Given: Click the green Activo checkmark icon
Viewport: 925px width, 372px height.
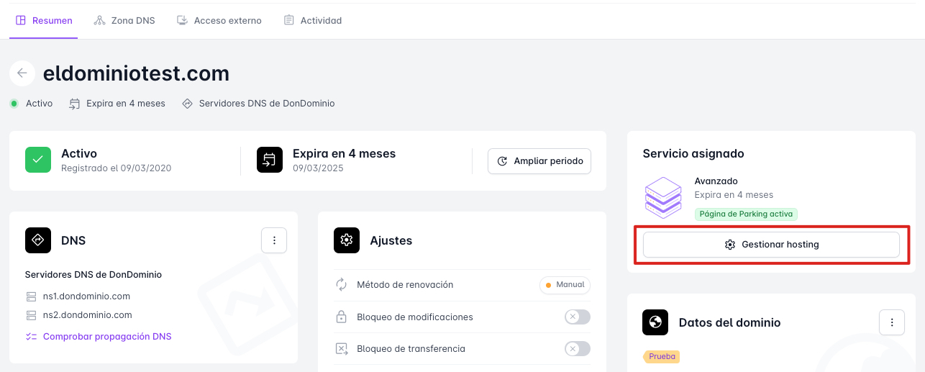Looking at the screenshot, I should (38, 160).
